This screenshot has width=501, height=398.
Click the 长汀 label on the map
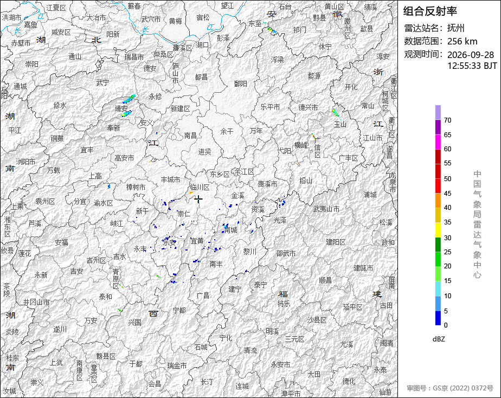207,381
